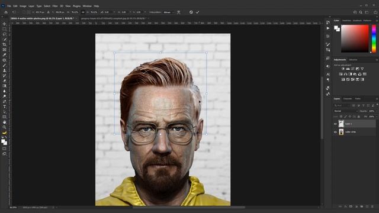
Task: Click the Home icon in options bar
Action: click(6, 12)
